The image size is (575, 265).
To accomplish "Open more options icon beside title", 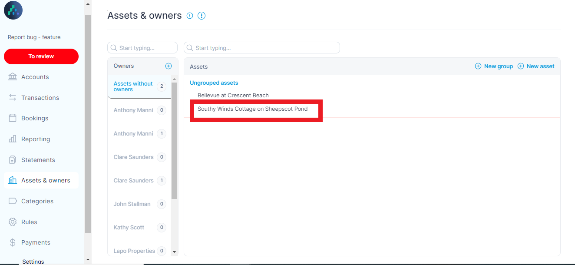I will coord(202,16).
